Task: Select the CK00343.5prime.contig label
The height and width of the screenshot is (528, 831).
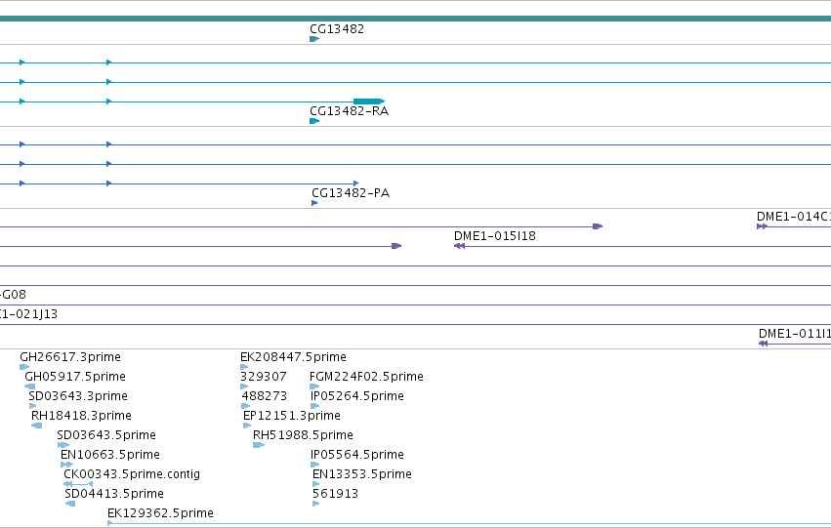Action: pyautogui.click(x=132, y=474)
